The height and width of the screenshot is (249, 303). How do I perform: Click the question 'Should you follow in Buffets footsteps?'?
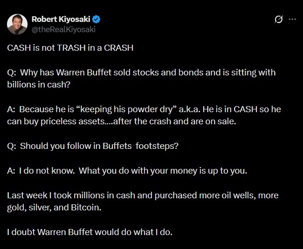coord(93,146)
